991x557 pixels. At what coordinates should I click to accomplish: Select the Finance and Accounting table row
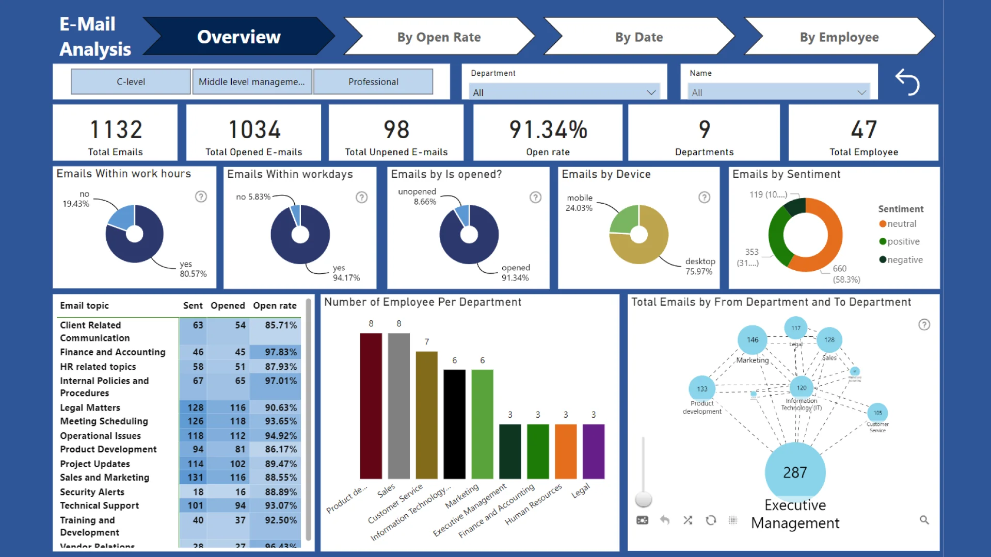click(x=179, y=352)
